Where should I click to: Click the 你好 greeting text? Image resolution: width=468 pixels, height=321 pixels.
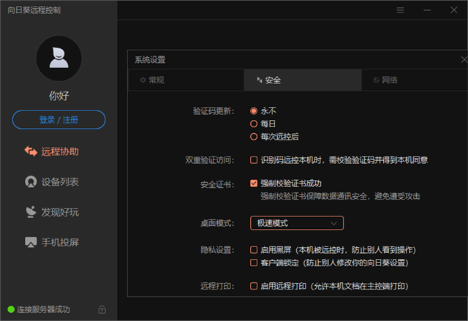(x=58, y=96)
